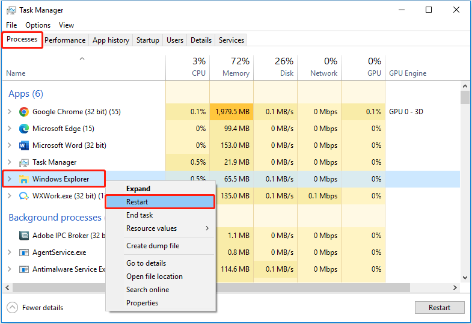Click the 153.0 MB memory cell

pyautogui.click(x=231, y=145)
